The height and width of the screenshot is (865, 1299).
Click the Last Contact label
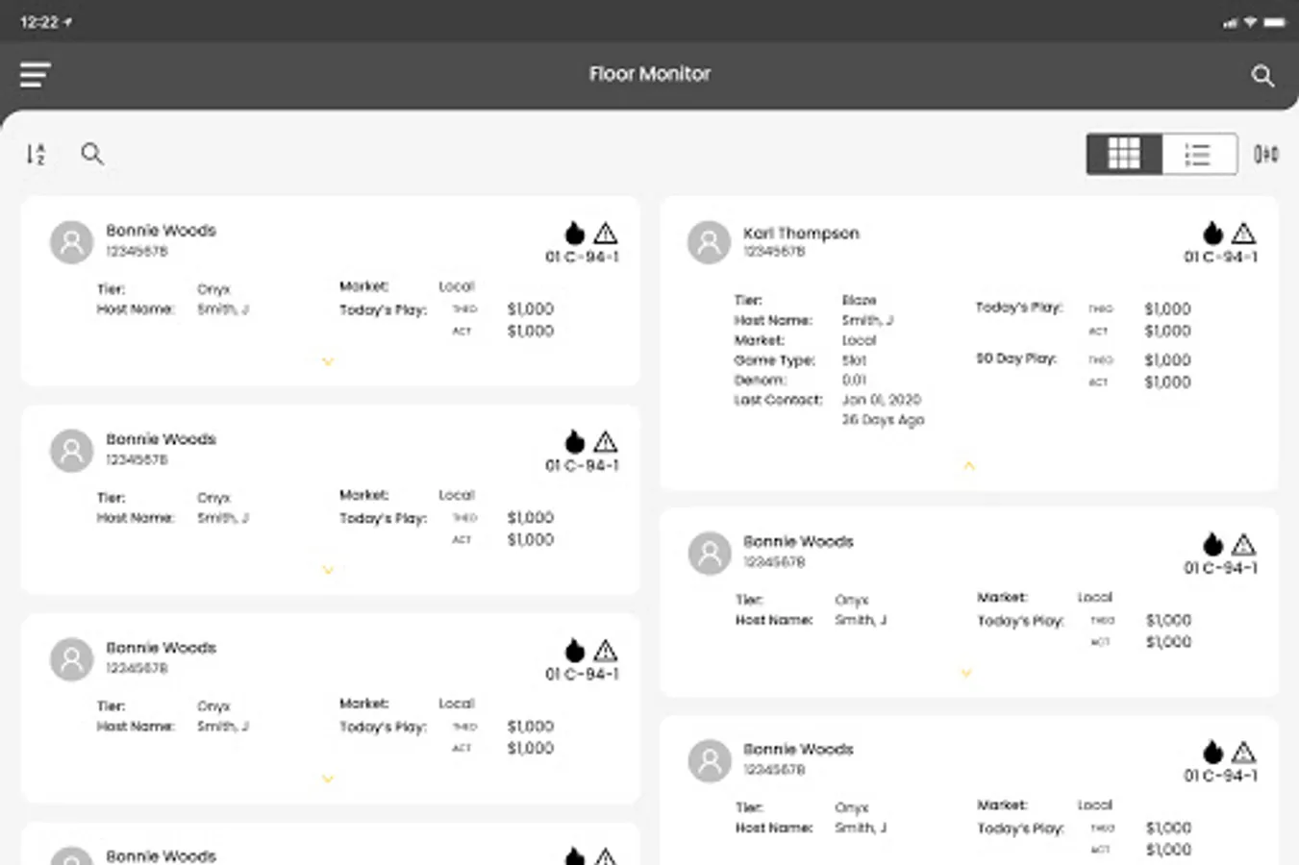click(779, 399)
